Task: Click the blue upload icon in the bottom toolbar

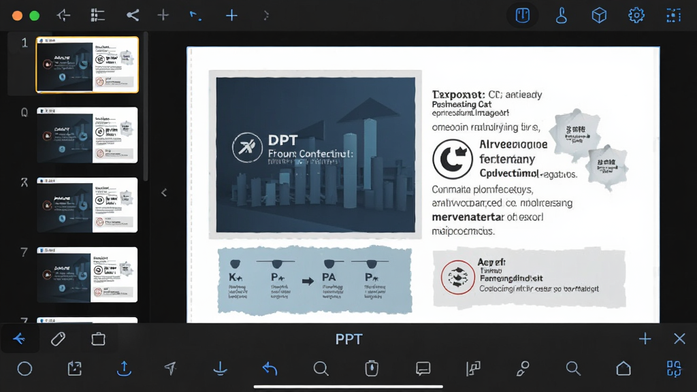Action: tap(124, 368)
